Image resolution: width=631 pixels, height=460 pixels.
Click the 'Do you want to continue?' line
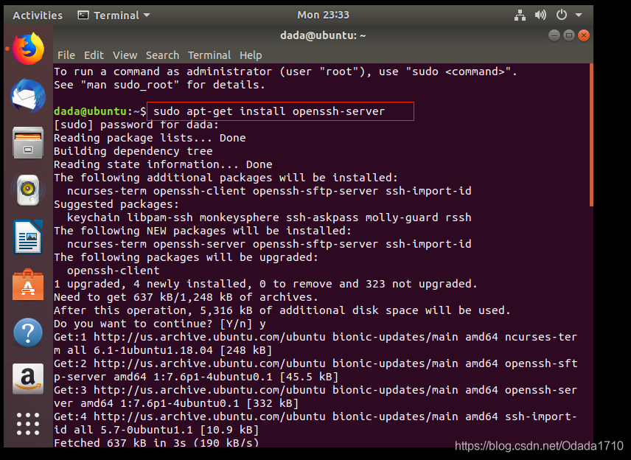tap(160, 324)
